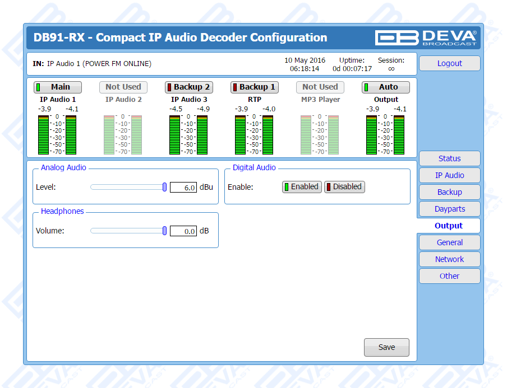The image size is (507, 388).
Task: Open the Backup settings tab
Action: pyautogui.click(x=449, y=192)
